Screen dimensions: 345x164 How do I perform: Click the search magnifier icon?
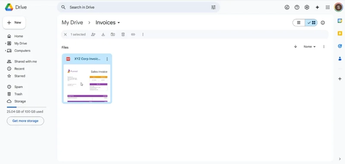pos(63,7)
